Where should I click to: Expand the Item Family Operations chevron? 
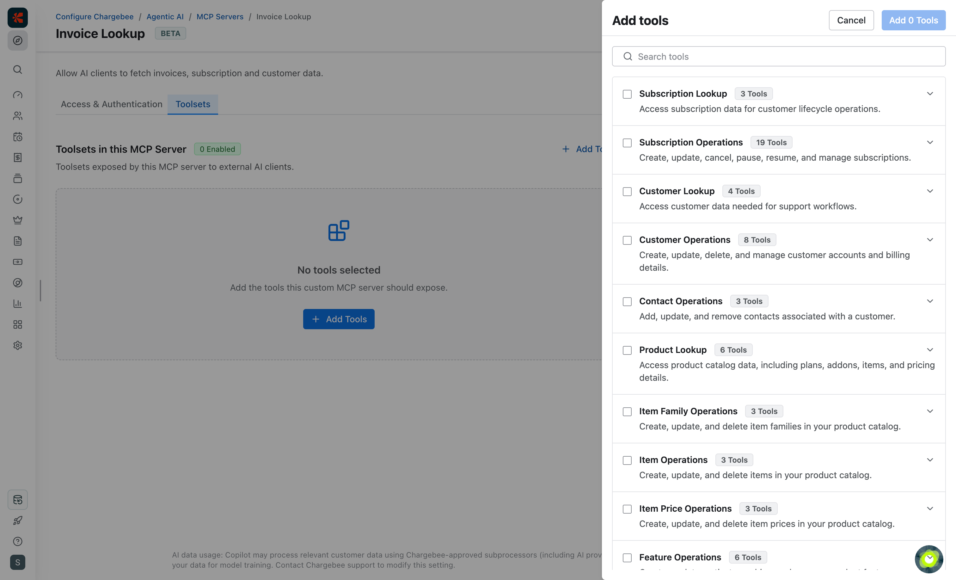pyautogui.click(x=930, y=411)
